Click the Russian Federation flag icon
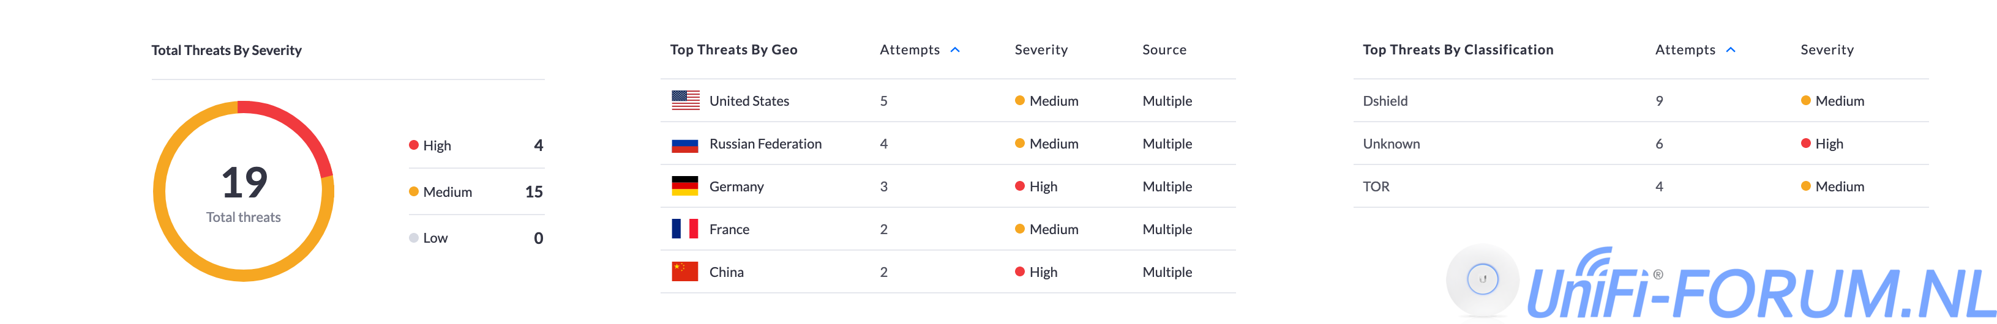Screen dimensions: 1997x324 coord(685,144)
